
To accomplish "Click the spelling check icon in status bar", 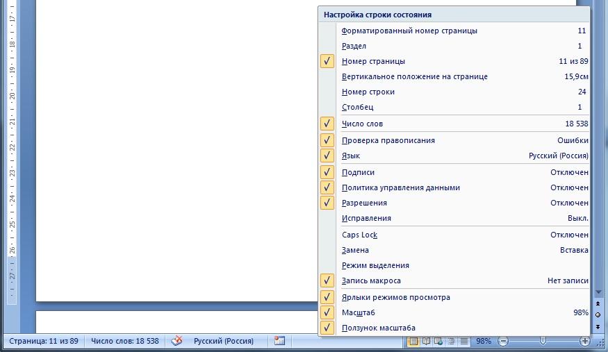I will coord(176,341).
